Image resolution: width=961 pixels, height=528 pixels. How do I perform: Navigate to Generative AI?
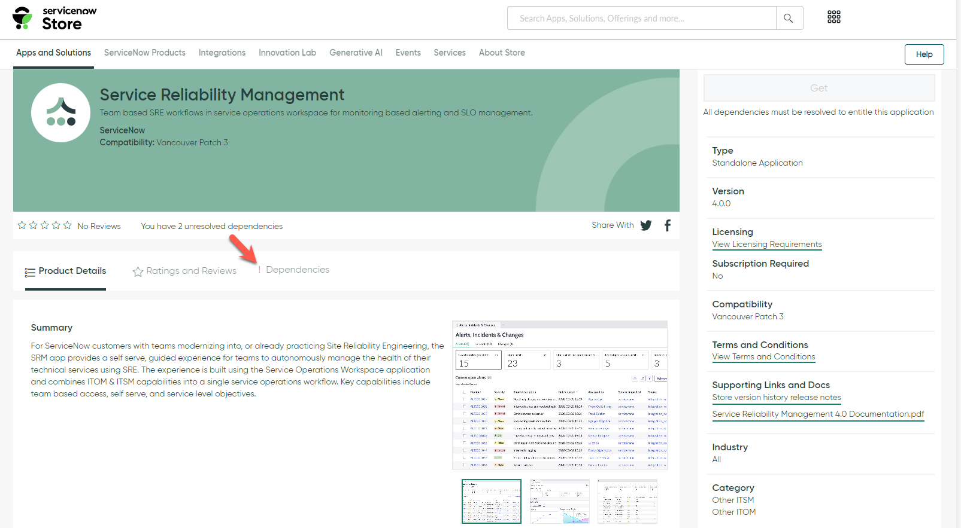coord(356,53)
